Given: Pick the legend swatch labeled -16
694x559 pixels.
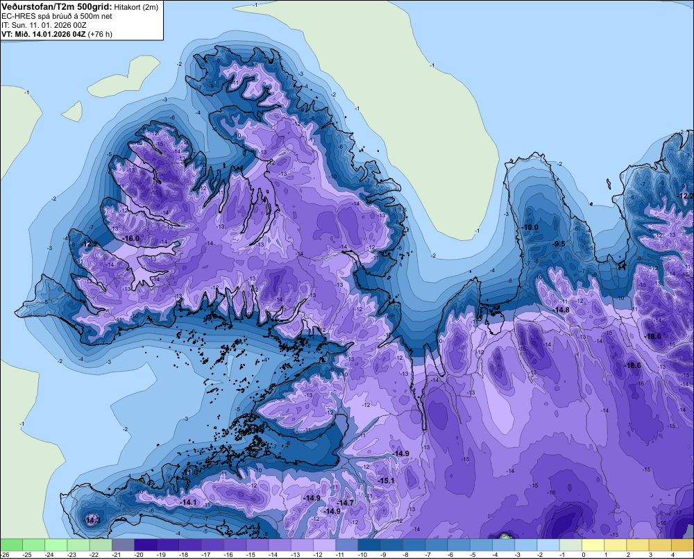Looking at the screenshot, I should [x=235, y=544].
